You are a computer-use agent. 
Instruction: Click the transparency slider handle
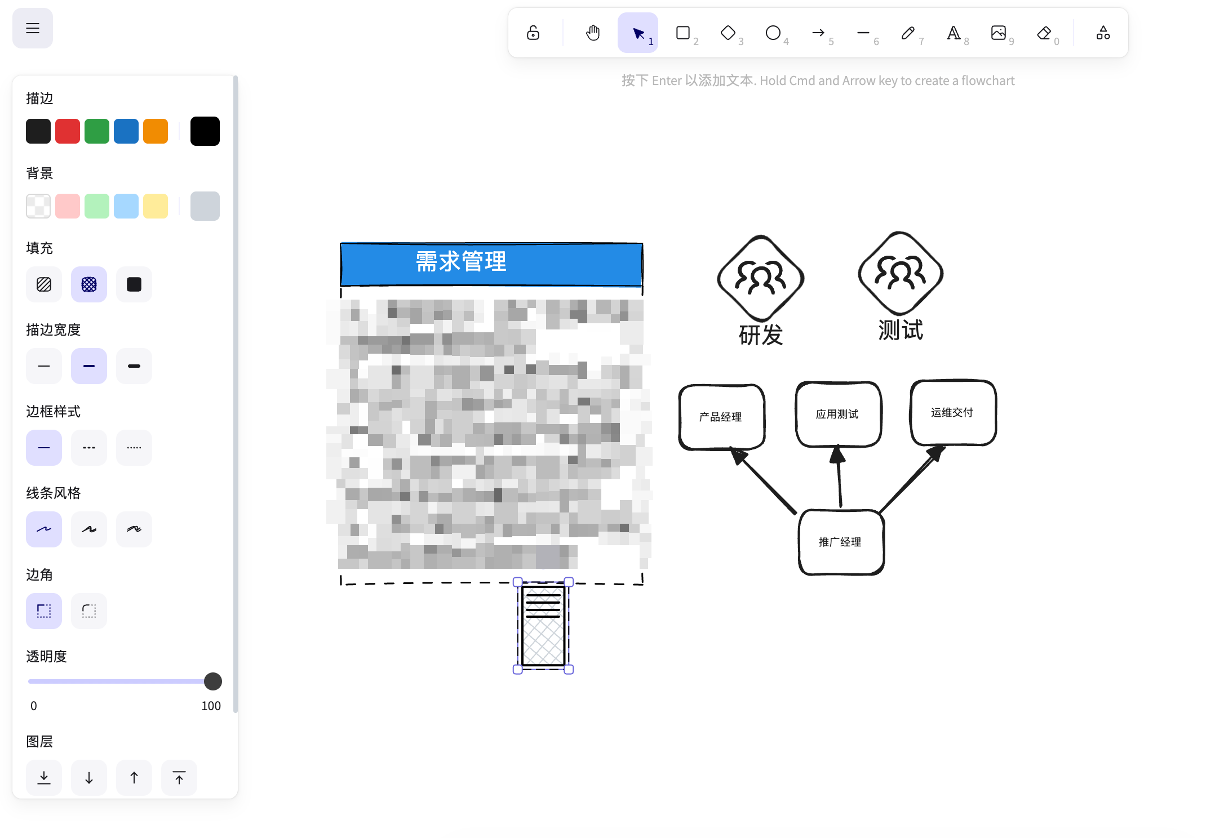pyautogui.click(x=212, y=681)
